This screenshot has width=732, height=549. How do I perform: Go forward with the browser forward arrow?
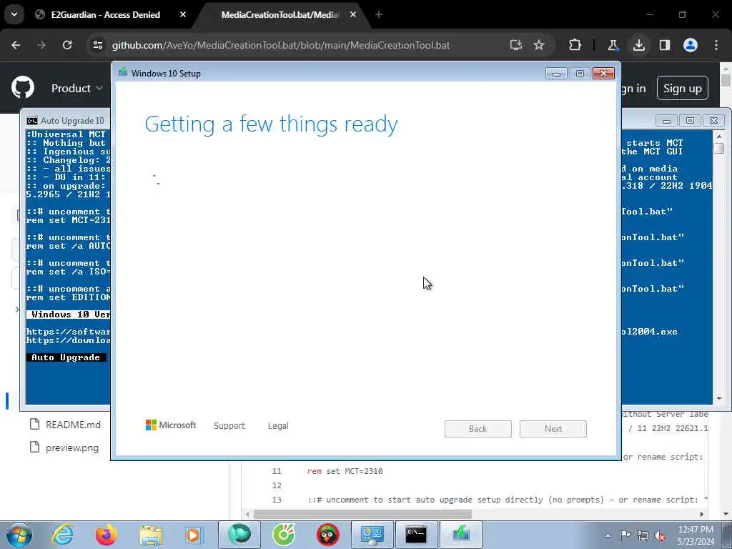pyautogui.click(x=41, y=45)
